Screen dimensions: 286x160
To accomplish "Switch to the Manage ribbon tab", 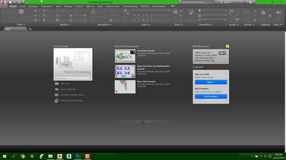I will click(x=68, y=6).
